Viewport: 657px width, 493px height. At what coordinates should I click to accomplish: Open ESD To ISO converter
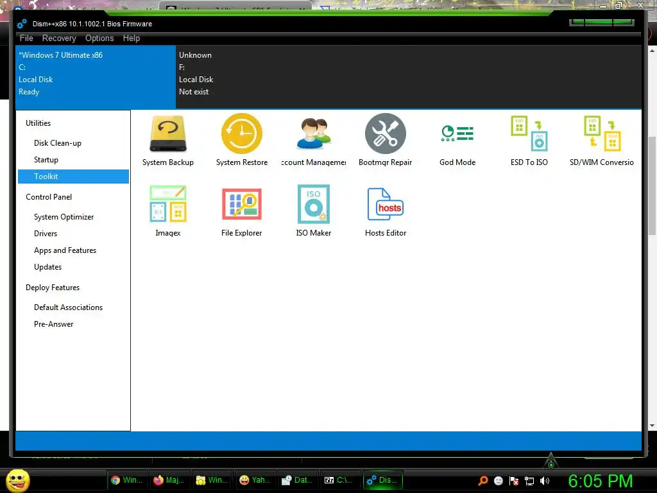[529, 140]
